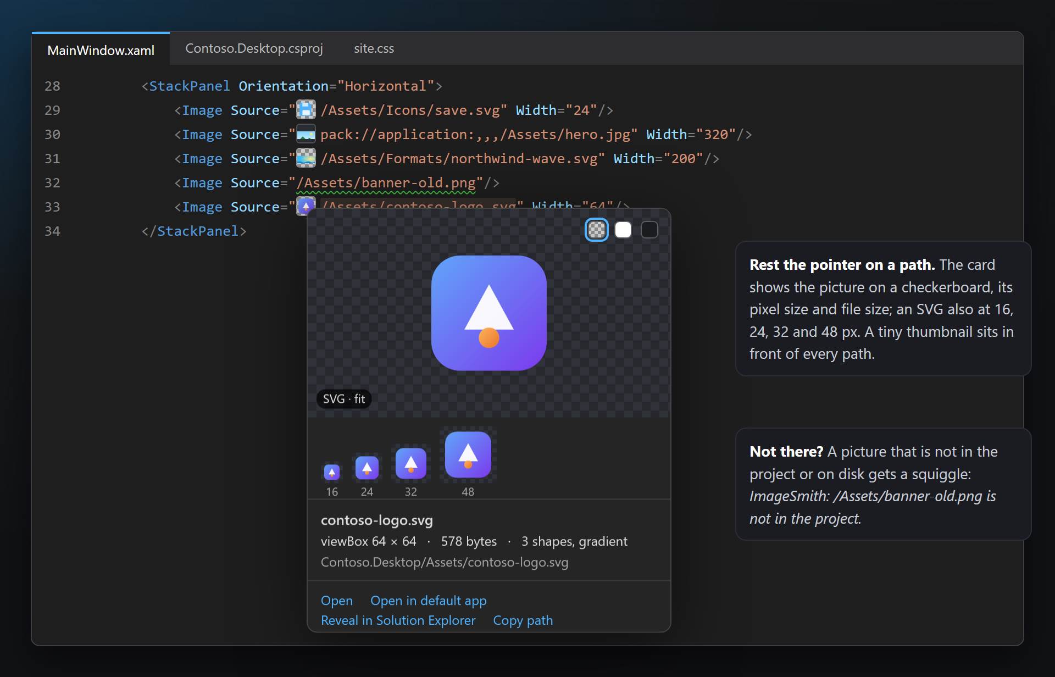This screenshot has width=1055, height=677.
Task: Select the dark background swatch
Action: pyautogui.click(x=649, y=230)
